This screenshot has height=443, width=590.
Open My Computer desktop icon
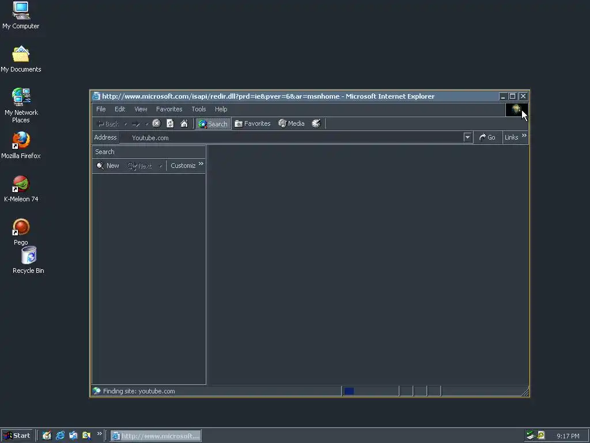(x=21, y=15)
